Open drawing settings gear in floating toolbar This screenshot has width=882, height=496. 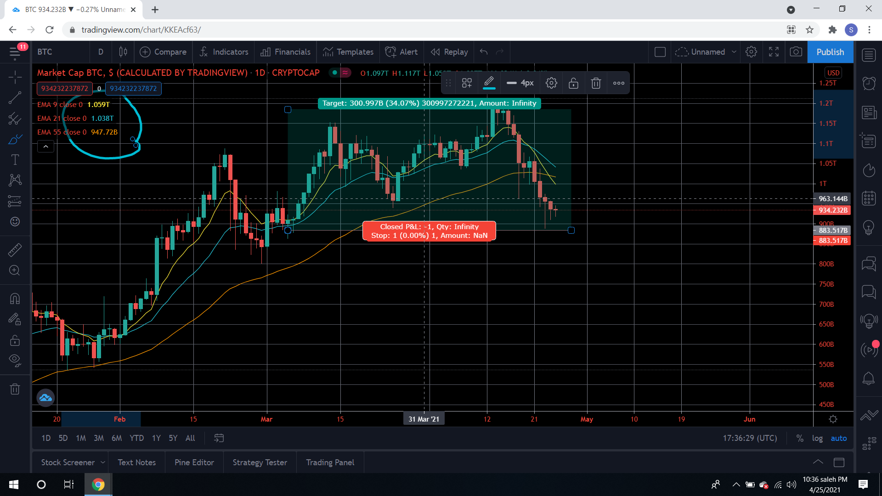(x=551, y=83)
